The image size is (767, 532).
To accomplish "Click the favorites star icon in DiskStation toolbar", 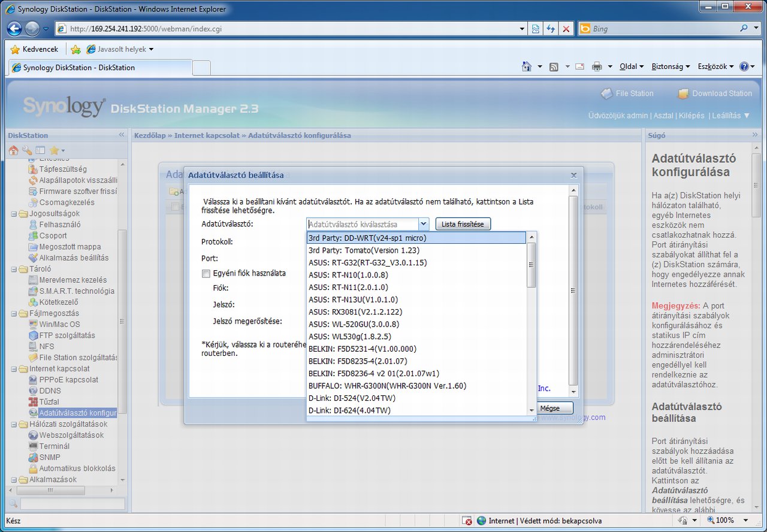I will point(54,150).
